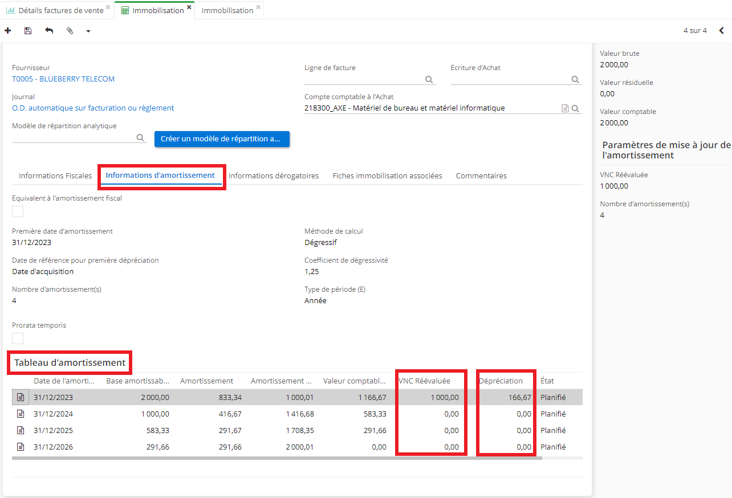Viewport: 732px width, 498px height.
Task: Open supplier T0005 - BLUEBERRY TELECOM link
Action: 63,79
